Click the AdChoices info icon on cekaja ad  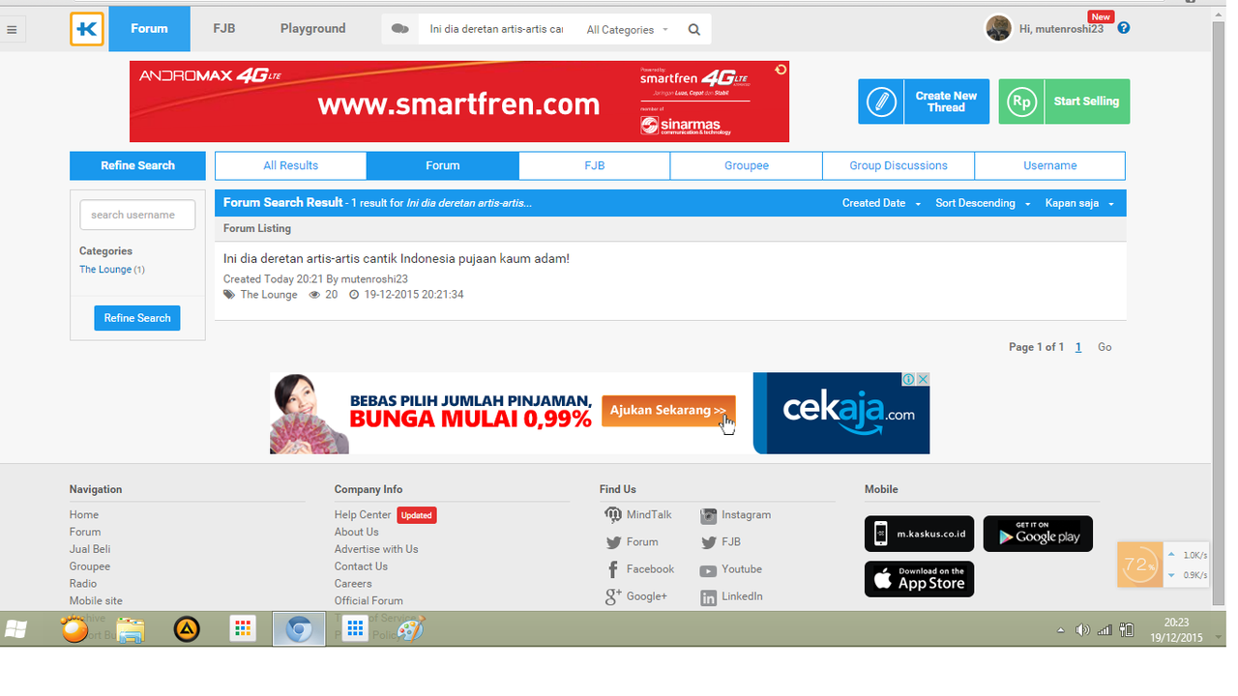click(x=909, y=379)
